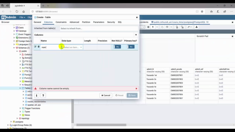Click the column Name field containing nom
The width and height of the screenshot is (235, 132).
click(x=50, y=47)
